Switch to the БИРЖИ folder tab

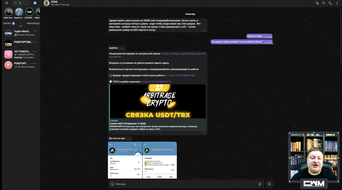(x=9, y=23)
